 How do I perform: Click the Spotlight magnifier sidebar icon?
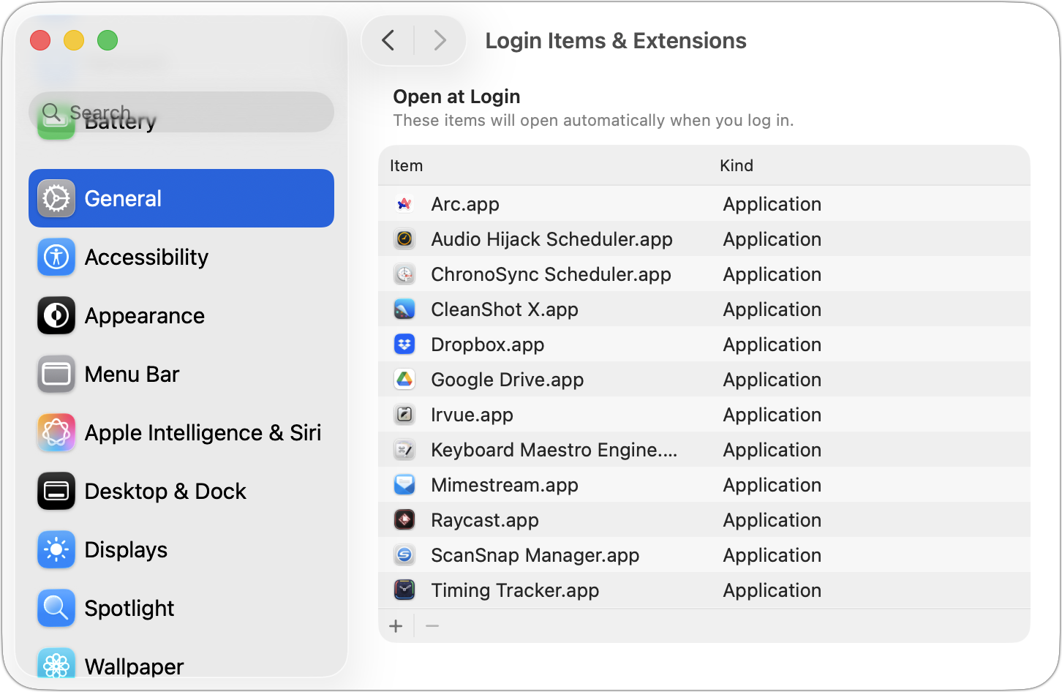tap(56, 608)
